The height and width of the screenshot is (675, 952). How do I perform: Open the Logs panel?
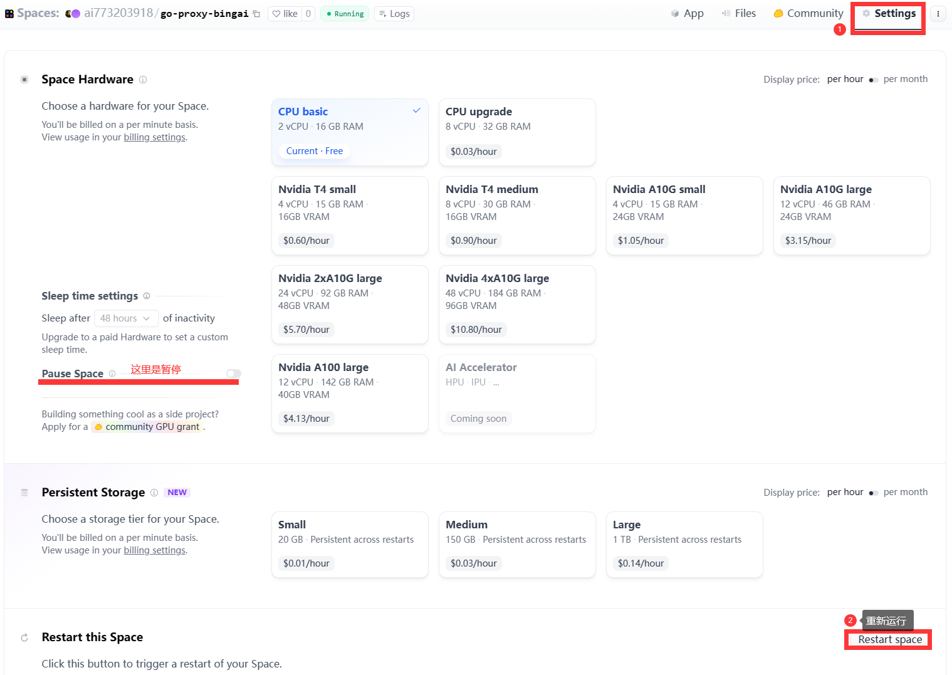(x=394, y=14)
